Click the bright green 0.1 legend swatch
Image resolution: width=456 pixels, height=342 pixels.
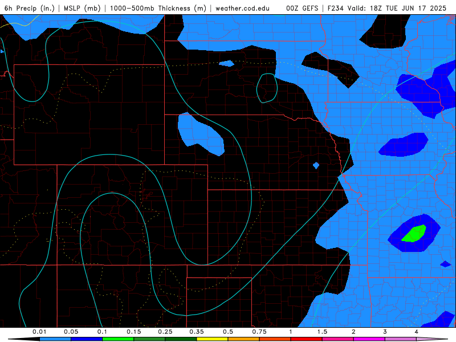coord(118,339)
